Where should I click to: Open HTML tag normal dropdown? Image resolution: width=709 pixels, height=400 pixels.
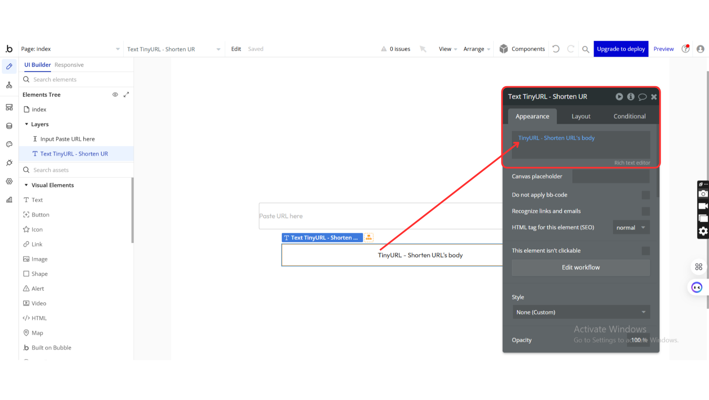631,228
